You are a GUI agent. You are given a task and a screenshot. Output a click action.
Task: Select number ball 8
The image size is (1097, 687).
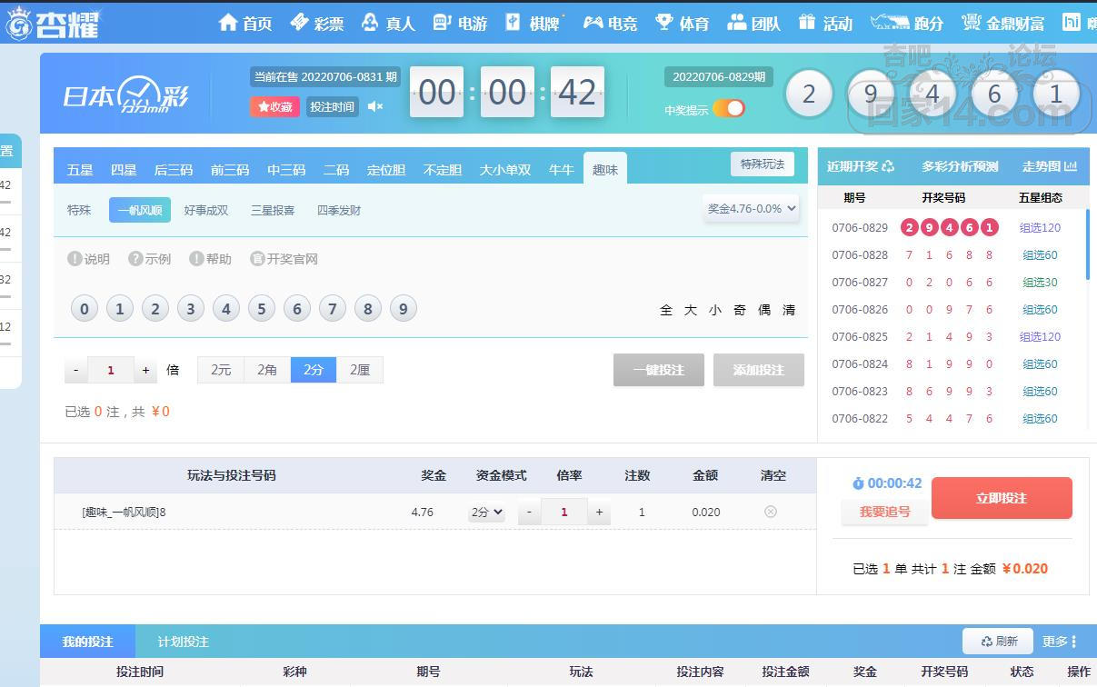point(368,309)
